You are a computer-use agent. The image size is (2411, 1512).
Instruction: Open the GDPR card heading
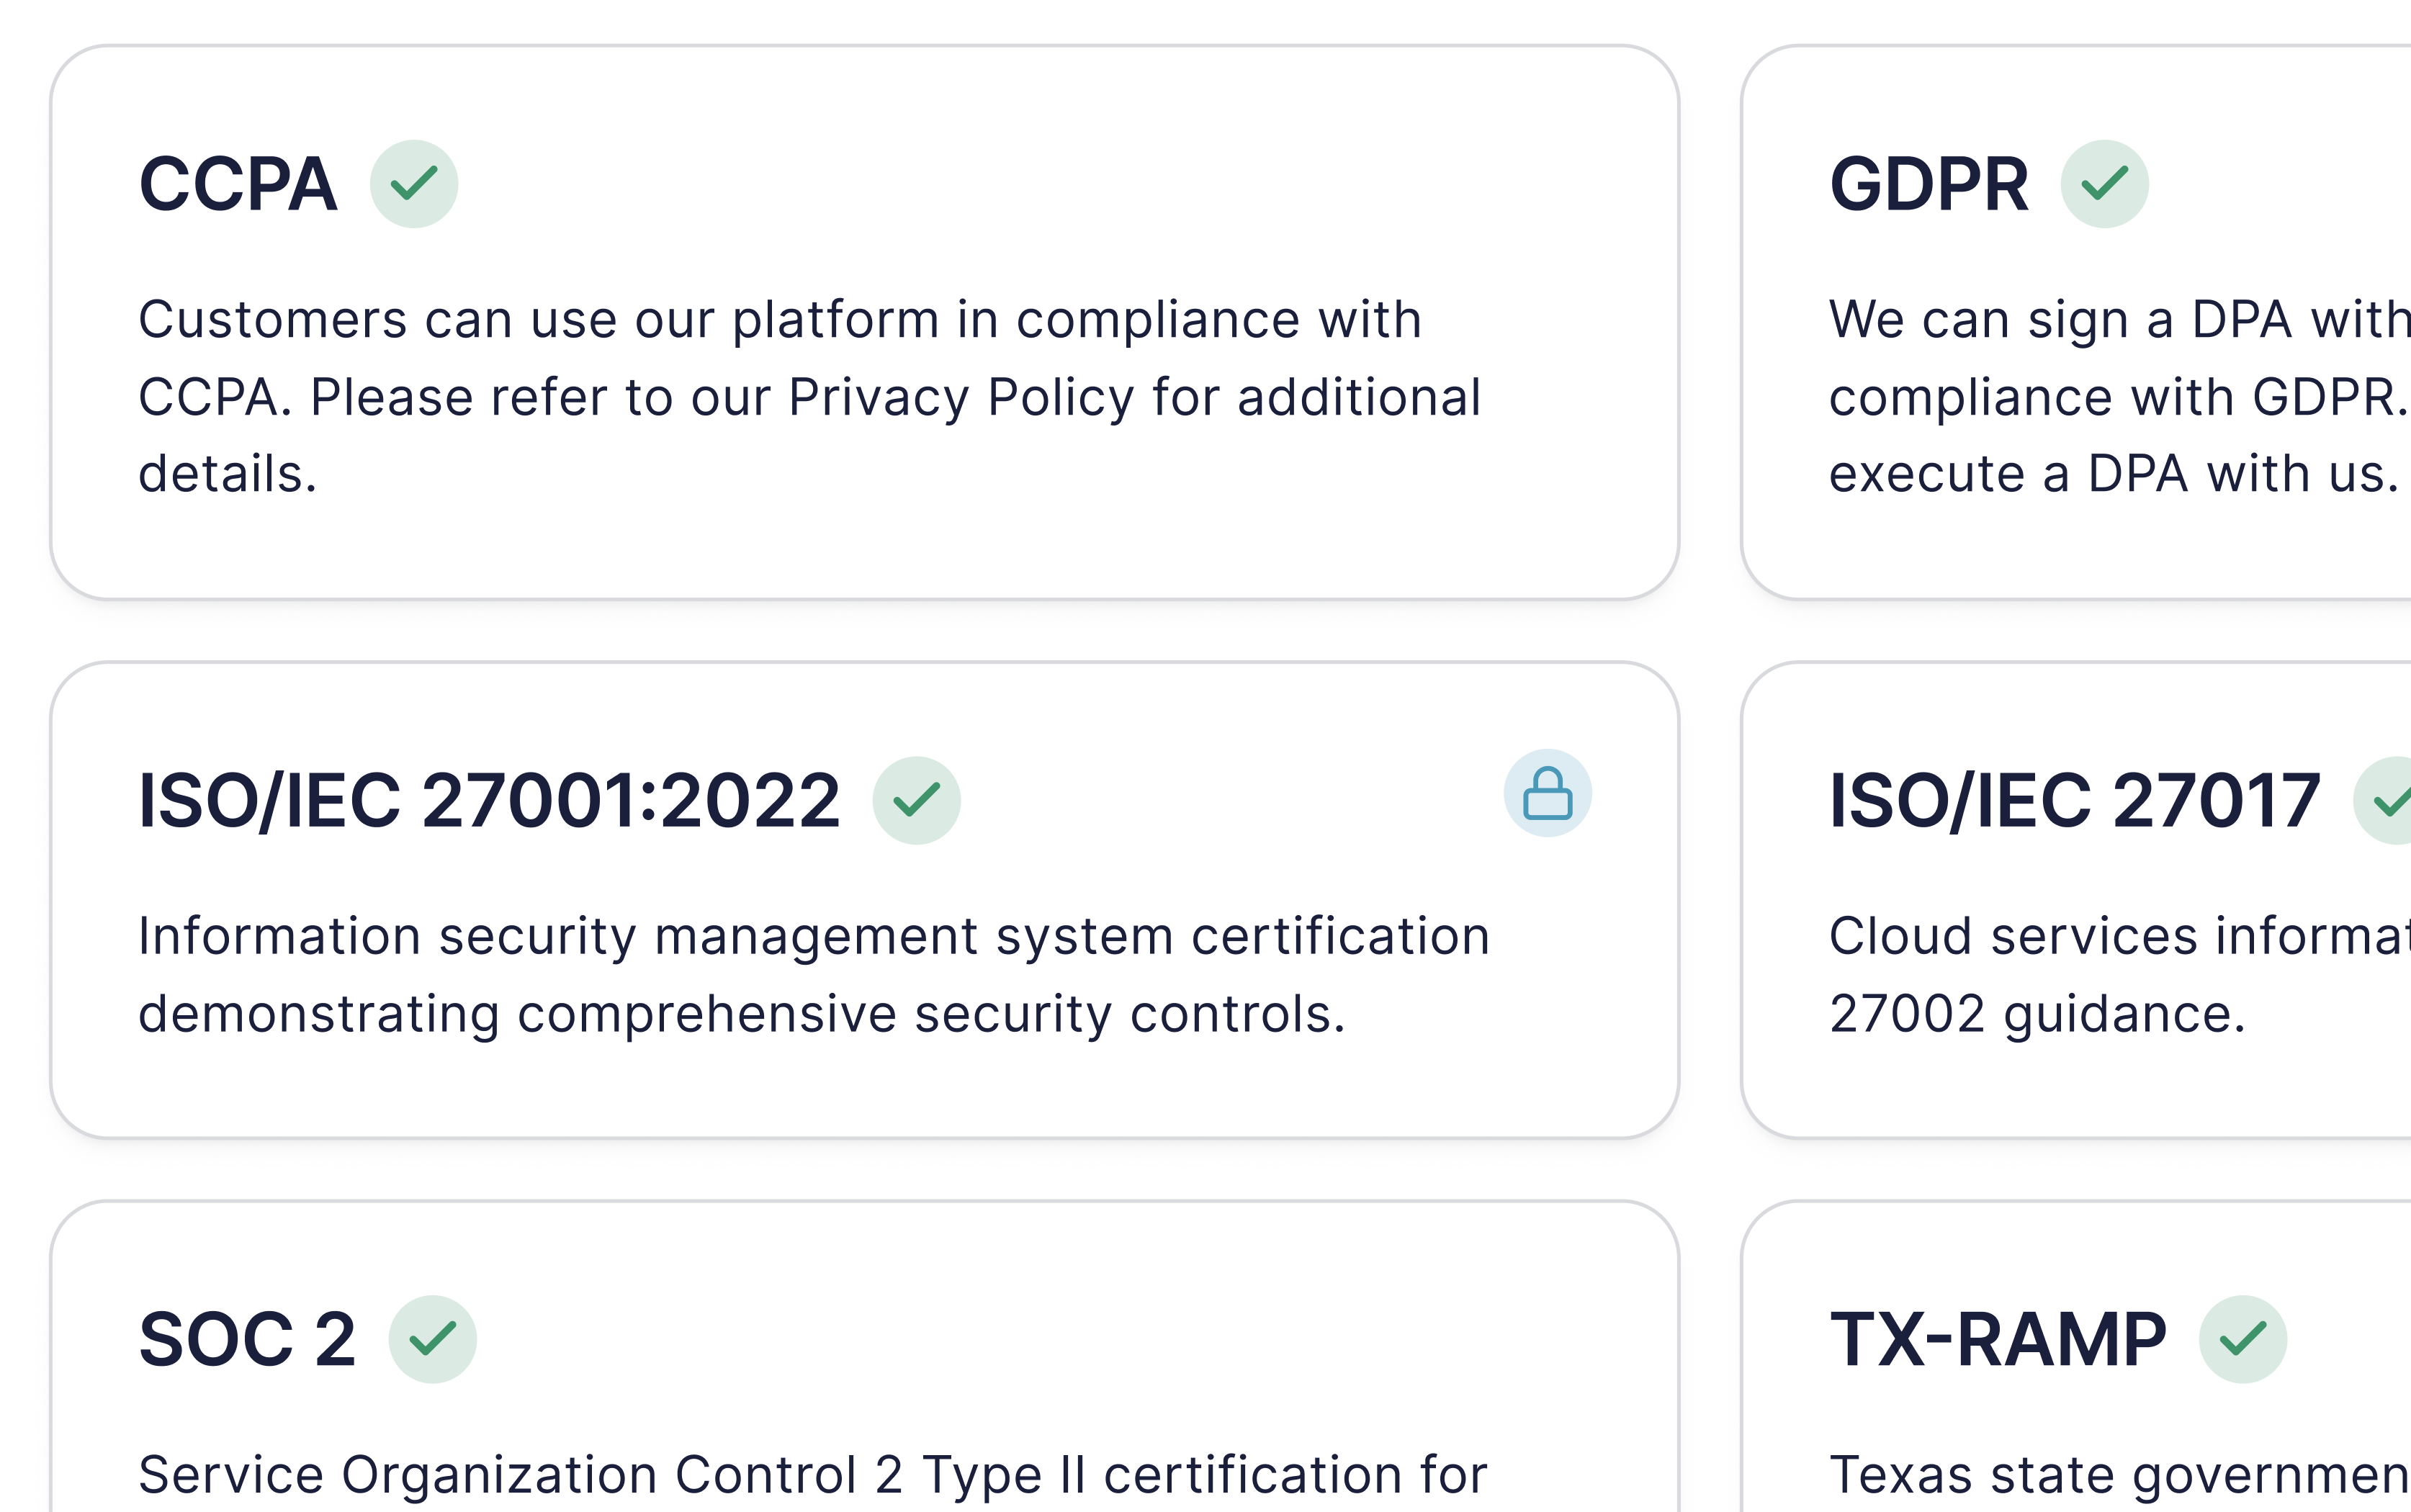1928,185
